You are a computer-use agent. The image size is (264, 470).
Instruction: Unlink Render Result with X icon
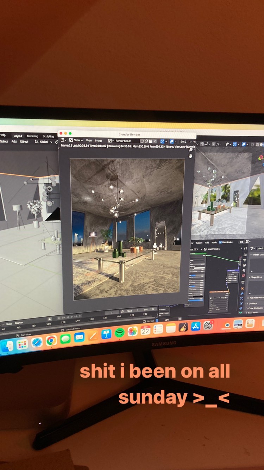pyautogui.click(x=155, y=141)
